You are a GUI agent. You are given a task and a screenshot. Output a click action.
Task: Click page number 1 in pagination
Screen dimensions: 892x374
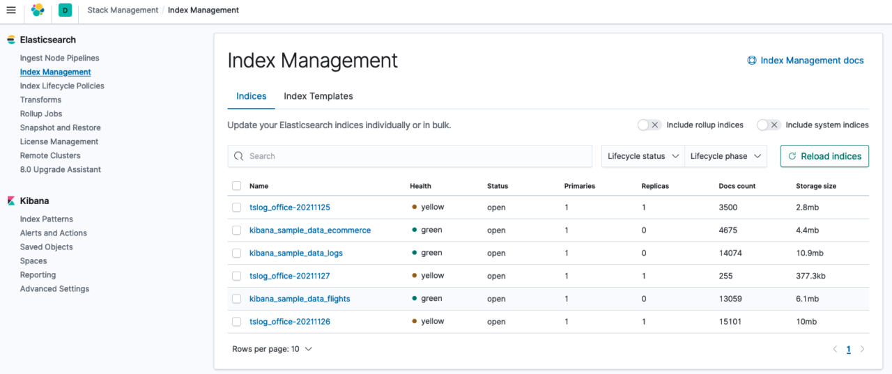click(x=848, y=350)
